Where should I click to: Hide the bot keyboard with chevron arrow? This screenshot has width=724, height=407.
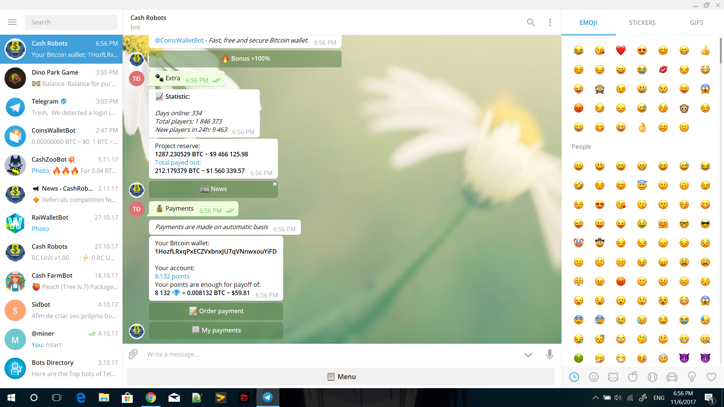coord(528,355)
